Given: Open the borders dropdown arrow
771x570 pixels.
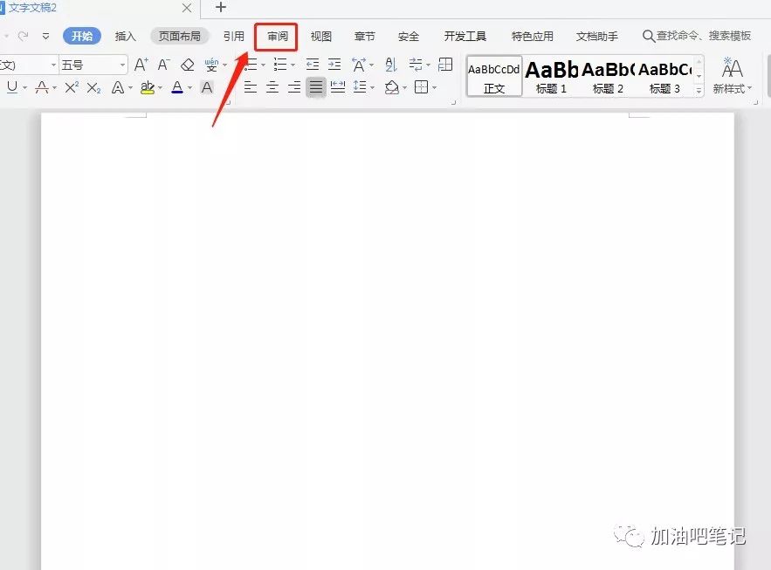Looking at the screenshot, I should coord(434,88).
